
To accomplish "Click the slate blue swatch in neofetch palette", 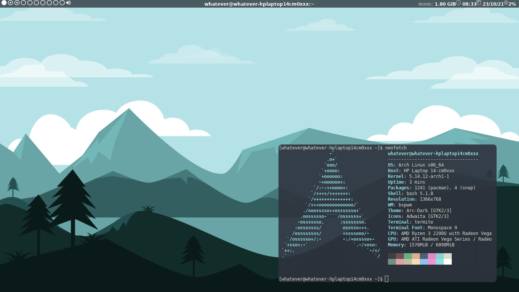I will [x=424, y=256].
